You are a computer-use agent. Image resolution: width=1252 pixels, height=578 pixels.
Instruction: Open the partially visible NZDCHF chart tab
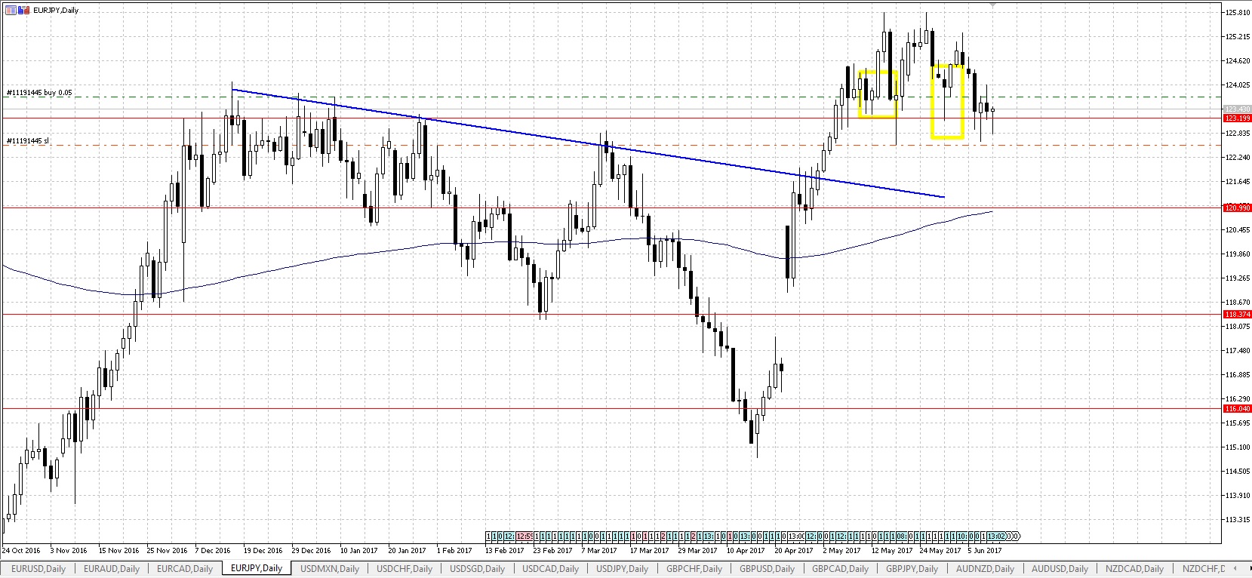[x=1204, y=569]
